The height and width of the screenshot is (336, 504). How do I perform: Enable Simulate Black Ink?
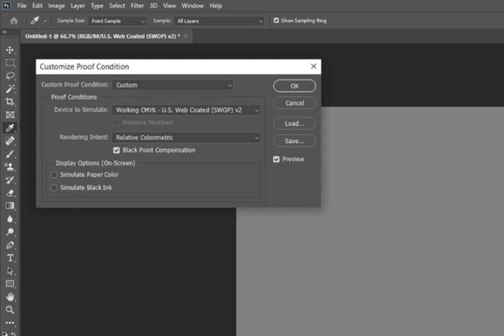tap(54, 188)
